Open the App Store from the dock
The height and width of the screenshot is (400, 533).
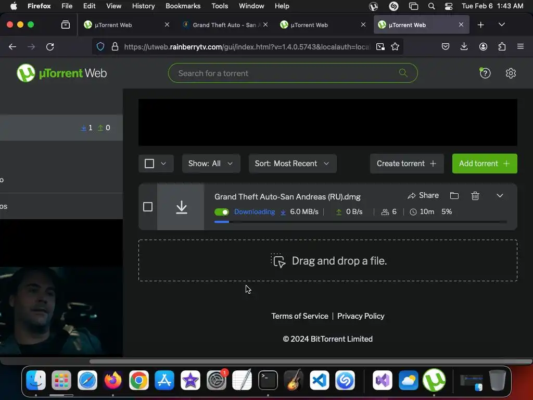click(164, 380)
